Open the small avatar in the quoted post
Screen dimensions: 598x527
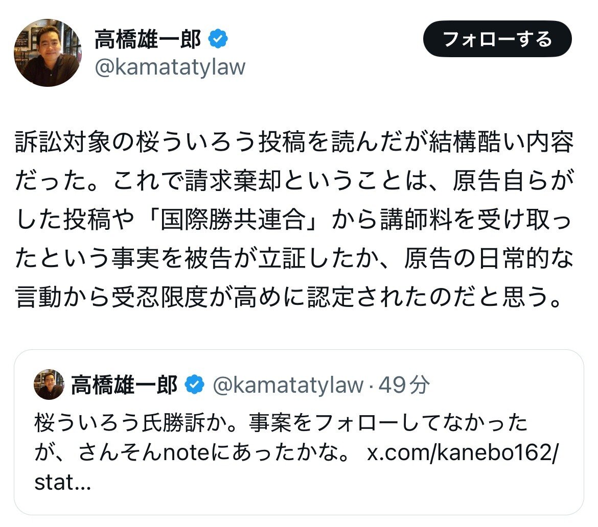[49, 385]
